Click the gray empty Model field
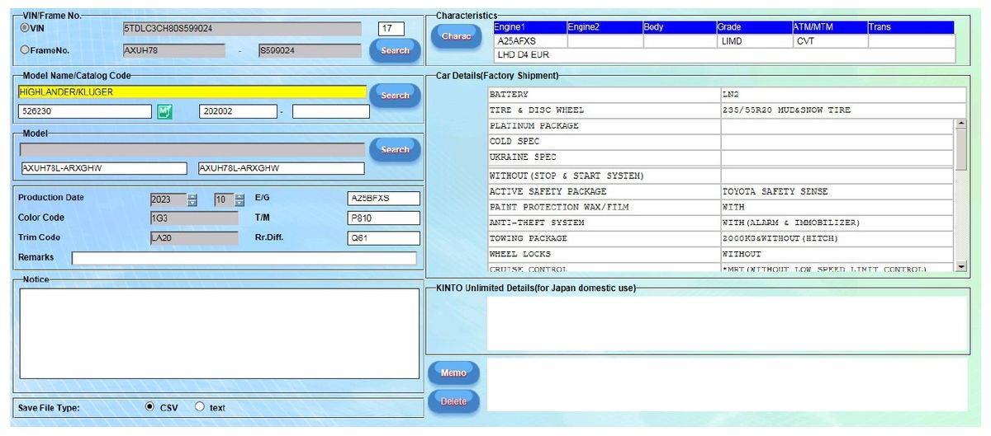This screenshot has width=991, height=436. (192, 150)
